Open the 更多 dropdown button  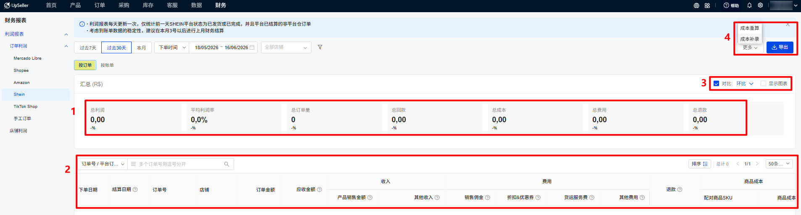[750, 47]
